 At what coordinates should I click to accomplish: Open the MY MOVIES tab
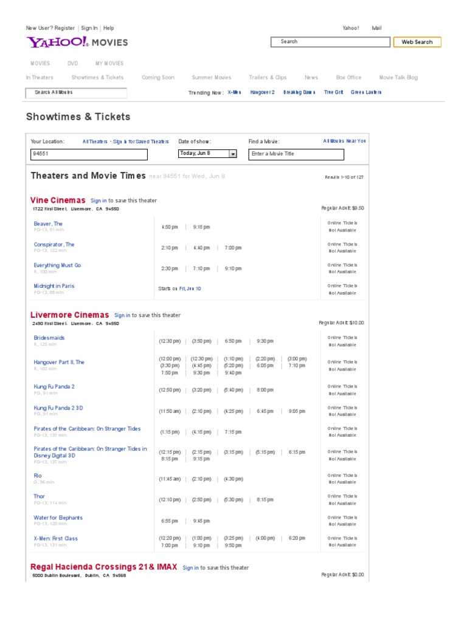[109, 63]
